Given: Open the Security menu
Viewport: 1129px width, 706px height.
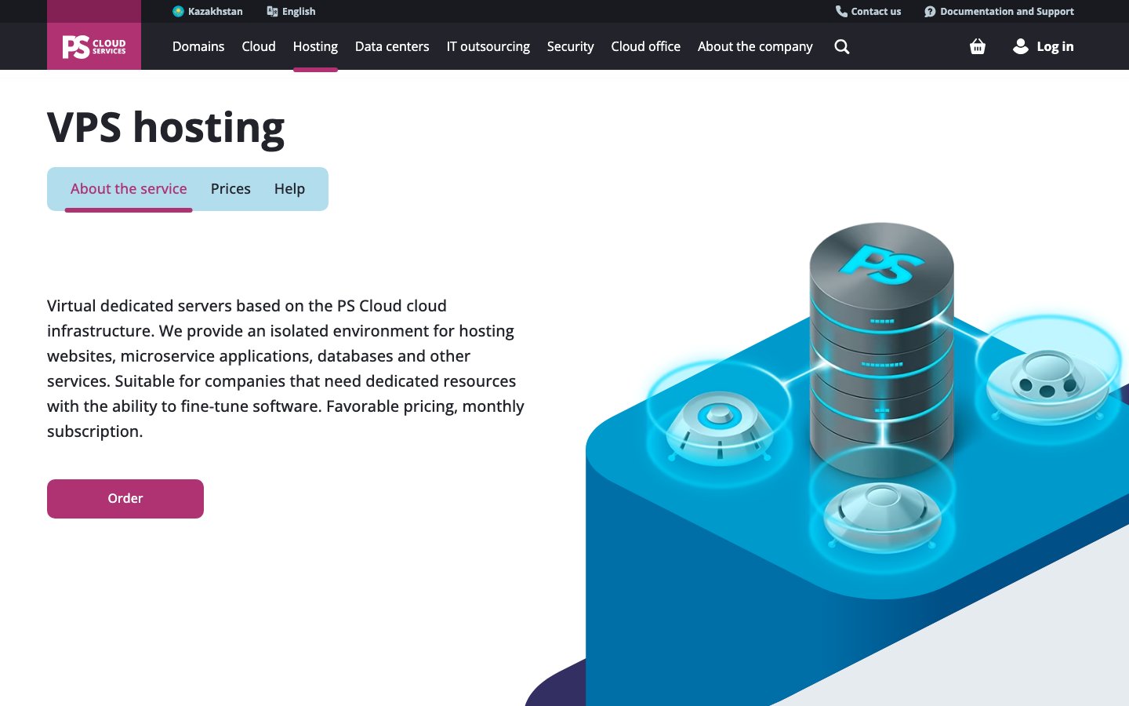Looking at the screenshot, I should point(570,46).
